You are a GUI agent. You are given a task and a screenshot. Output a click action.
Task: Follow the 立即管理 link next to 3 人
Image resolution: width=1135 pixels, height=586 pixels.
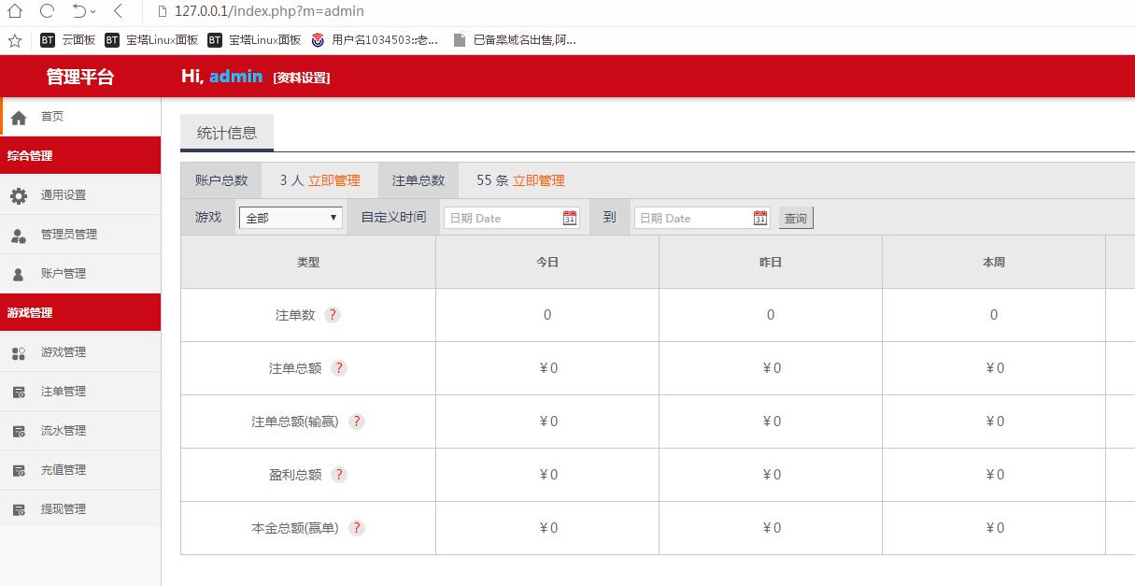click(333, 180)
